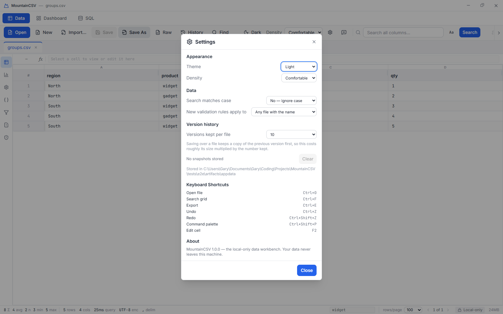Image resolution: width=503 pixels, height=314 pixels.
Task: Open the curly braces sidebar icon
Action: 6,100
